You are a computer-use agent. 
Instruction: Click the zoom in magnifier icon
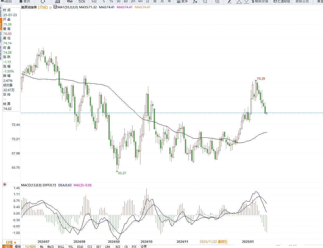coord(217,1)
